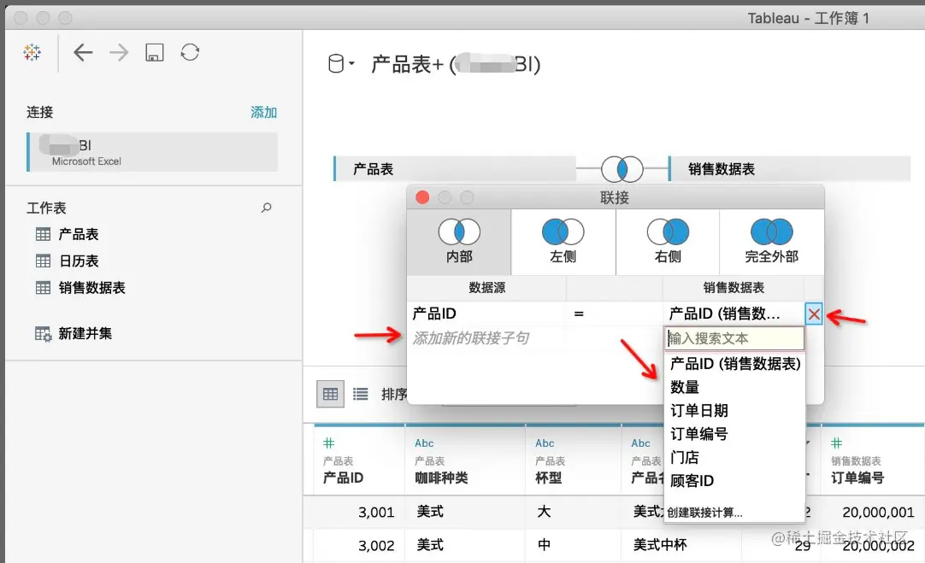Click # type icon above 订单编号
Screen dimensions: 925x563
pos(836,443)
